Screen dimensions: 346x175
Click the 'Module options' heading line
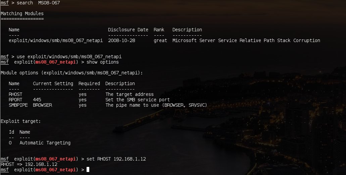tap(72, 73)
